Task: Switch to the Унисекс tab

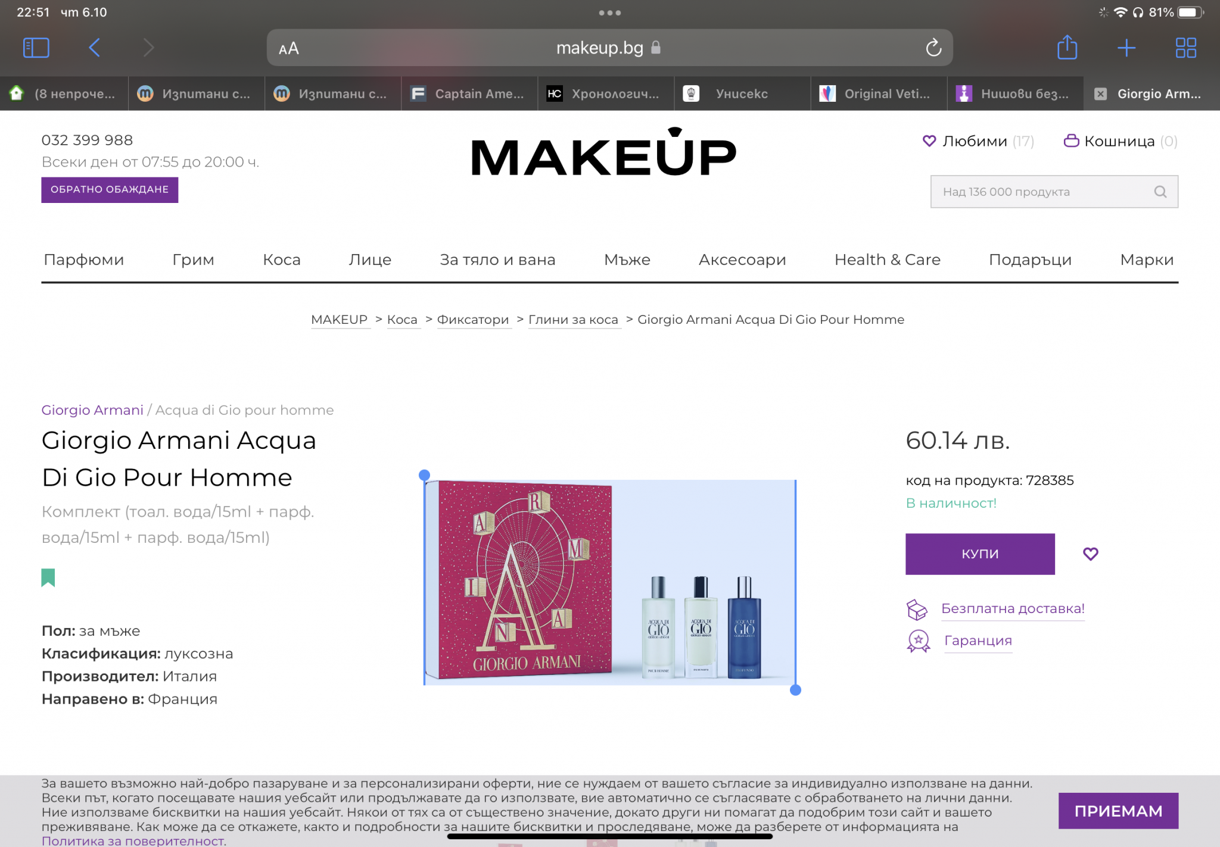Action: click(742, 93)
